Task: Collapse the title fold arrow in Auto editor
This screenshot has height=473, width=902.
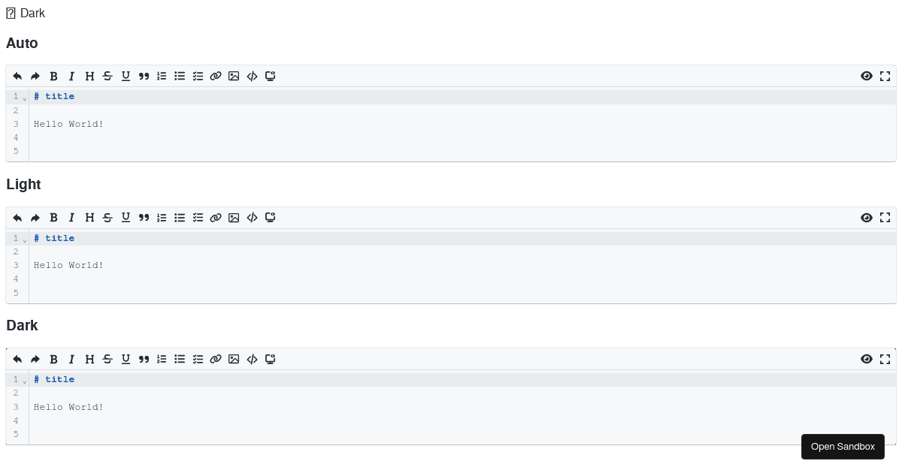Action: (25, 98)
